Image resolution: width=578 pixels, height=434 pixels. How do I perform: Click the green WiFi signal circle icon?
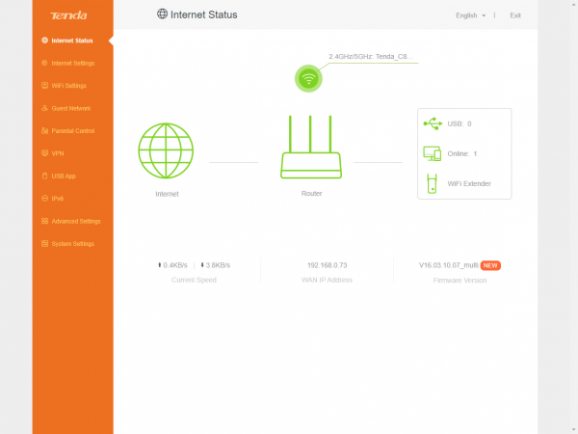tap(308, 79)
